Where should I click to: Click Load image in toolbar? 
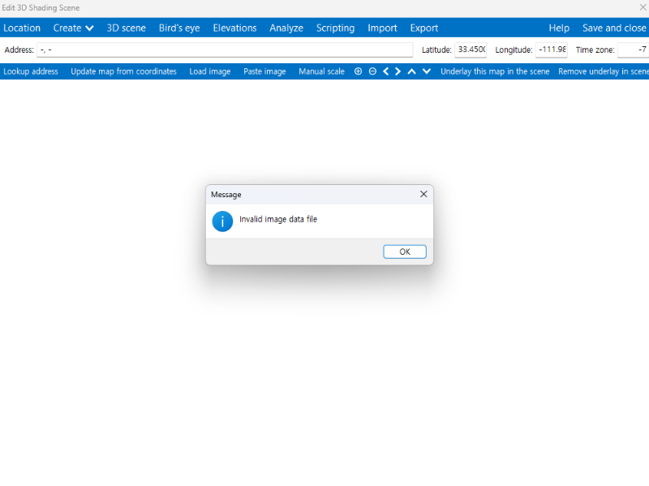210,71
